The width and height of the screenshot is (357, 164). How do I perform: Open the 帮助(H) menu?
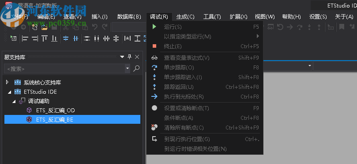click(x=291, y=17)
